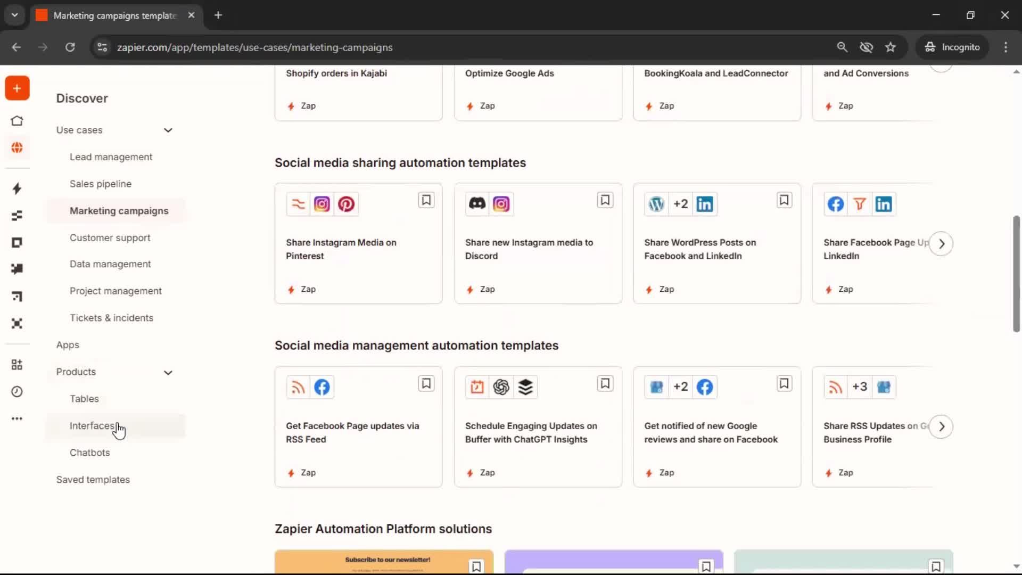Open Home from the left icon rail
Viewport: 1022px width, 575px height.
(x=17, y=121)
